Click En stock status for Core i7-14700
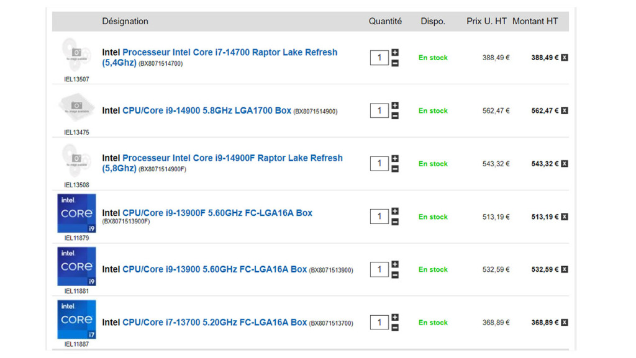Viewport: 636px width, 358px height. (x=433, y=58)
